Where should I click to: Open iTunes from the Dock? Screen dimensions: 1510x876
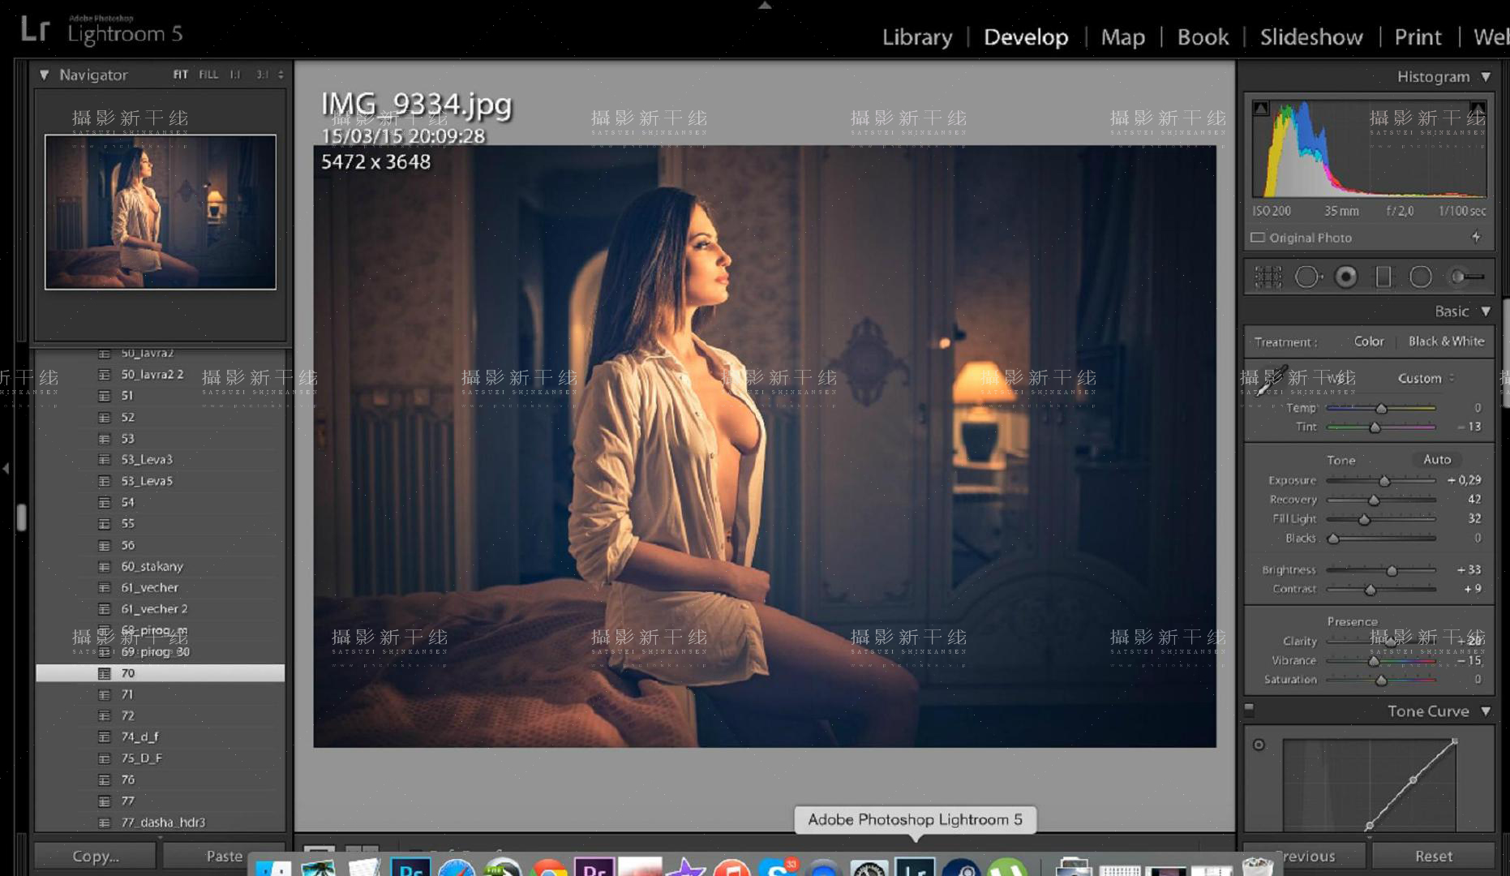(x=731, y=868)
